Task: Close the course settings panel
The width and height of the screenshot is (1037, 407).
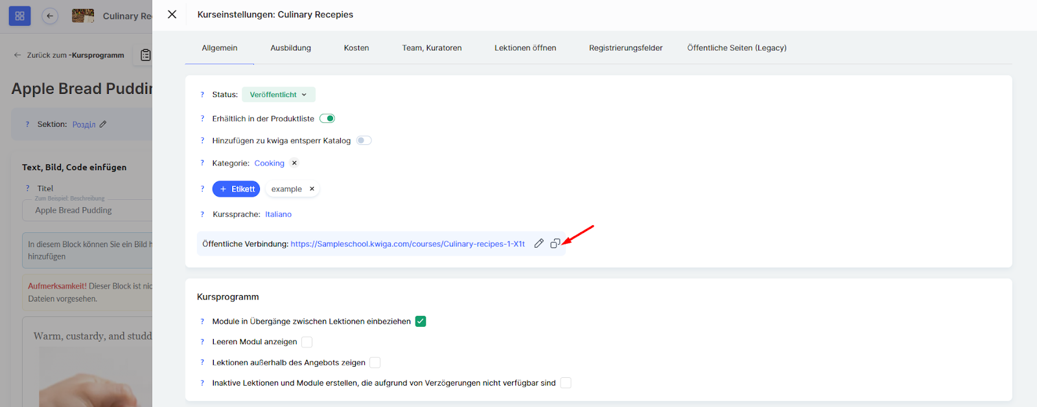Action: pyautogui.click(x=172, y=14)
